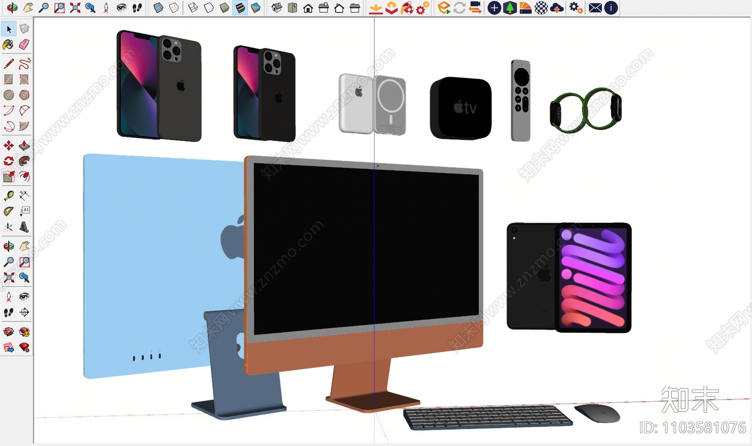This screenshot has width=752, height=446.
Task: Click Zoom Extents in the top toolbar
Action: (x=75, y=8)
